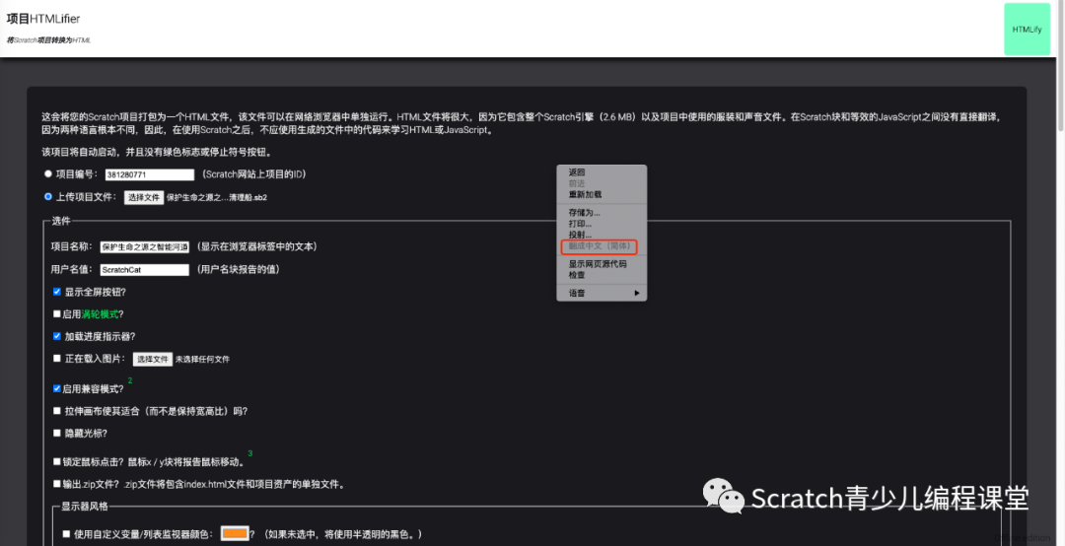Enable the 启用涡轮模式 checkbox
1065x546 pixels.
[57, 314]
